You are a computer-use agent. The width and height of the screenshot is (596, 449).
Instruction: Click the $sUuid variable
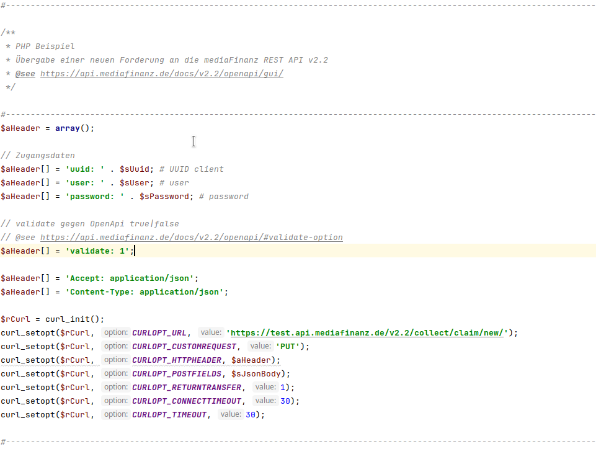pos(135,169)
